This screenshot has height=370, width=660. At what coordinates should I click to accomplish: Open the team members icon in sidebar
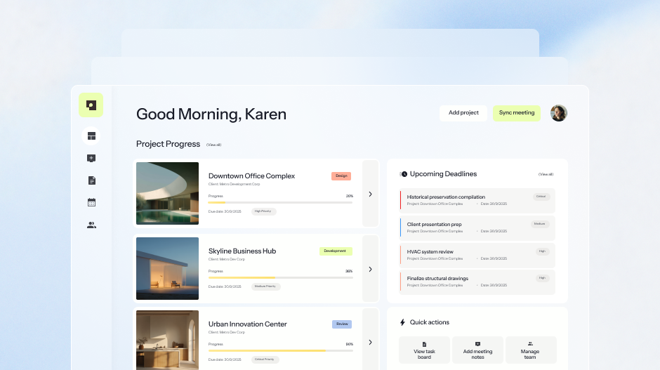[x=91, y=225]
